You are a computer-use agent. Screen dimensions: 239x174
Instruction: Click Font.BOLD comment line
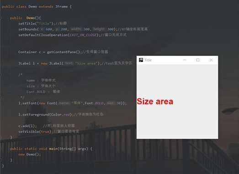pos(43,92)
